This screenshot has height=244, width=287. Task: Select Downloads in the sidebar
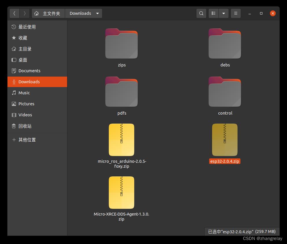(x=37, y=82)
